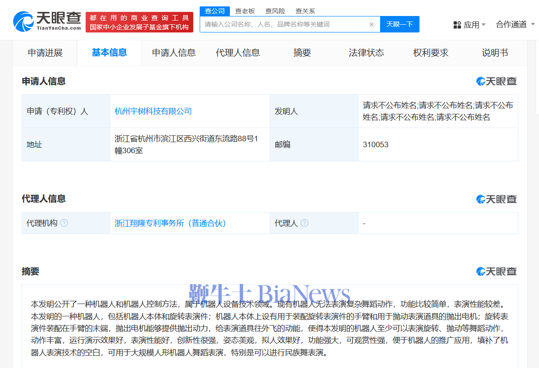Open the 合作通道 menu
This screenshot has width=539, height=368.
click(512, 24)
